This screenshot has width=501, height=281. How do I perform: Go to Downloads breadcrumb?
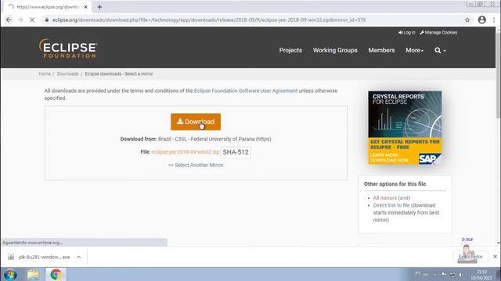coord(68,73)
